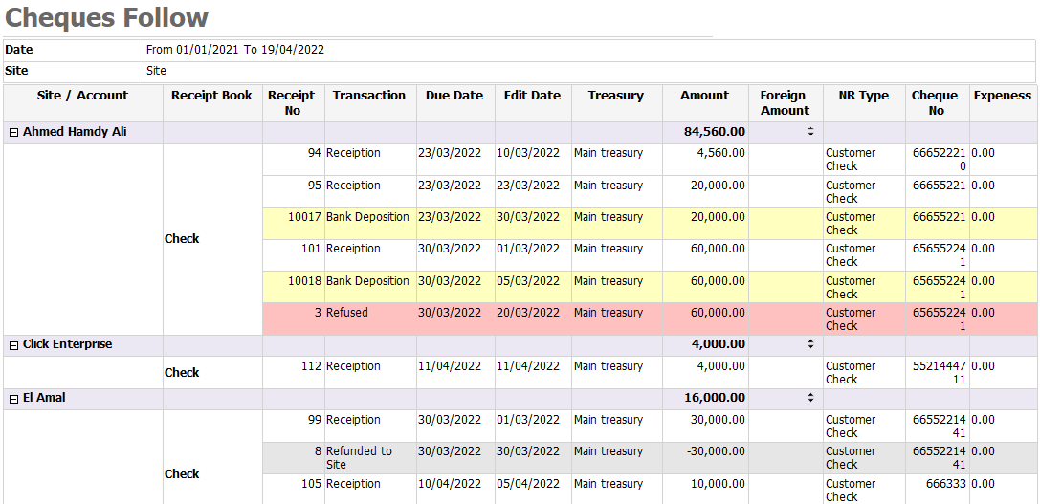Click the Cheque No column header
Screen dimensions: 1040x504
click(935, 103)
